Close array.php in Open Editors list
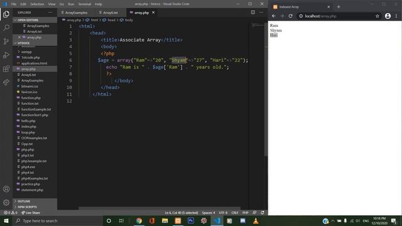This screenshot has width=402, height=226. (19, 38)
